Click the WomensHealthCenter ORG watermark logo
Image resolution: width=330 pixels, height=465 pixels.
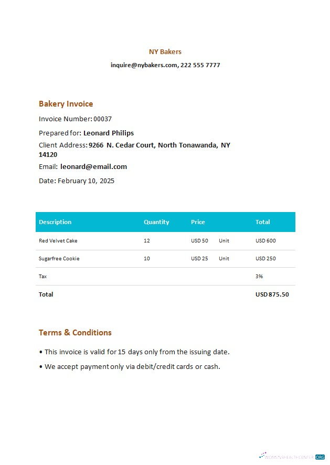(292, 457)
